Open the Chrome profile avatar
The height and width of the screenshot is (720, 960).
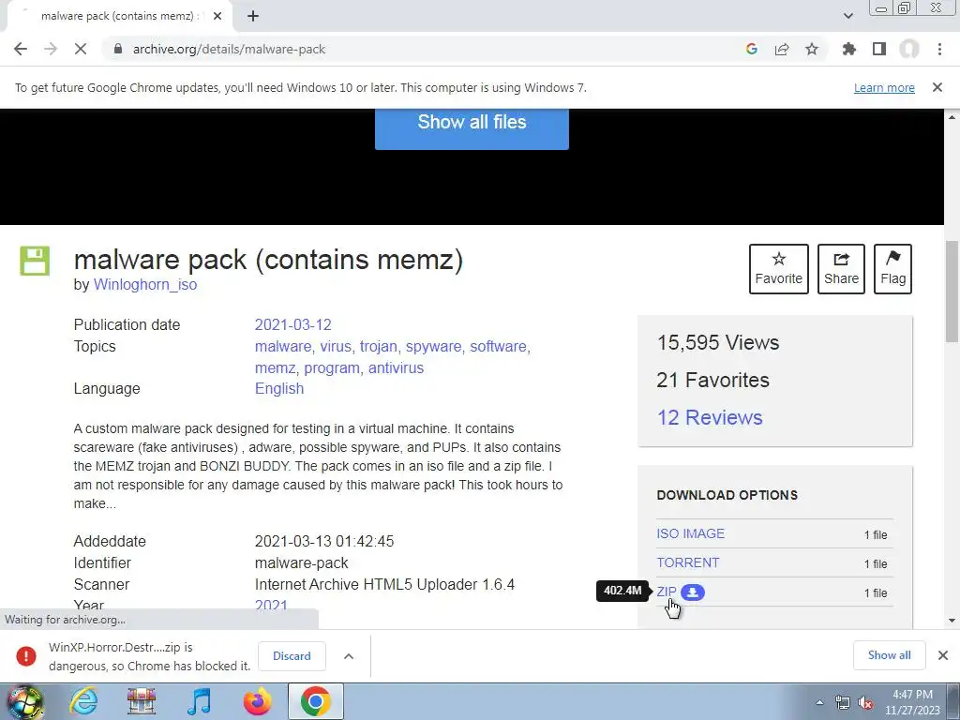click(909, 49)
